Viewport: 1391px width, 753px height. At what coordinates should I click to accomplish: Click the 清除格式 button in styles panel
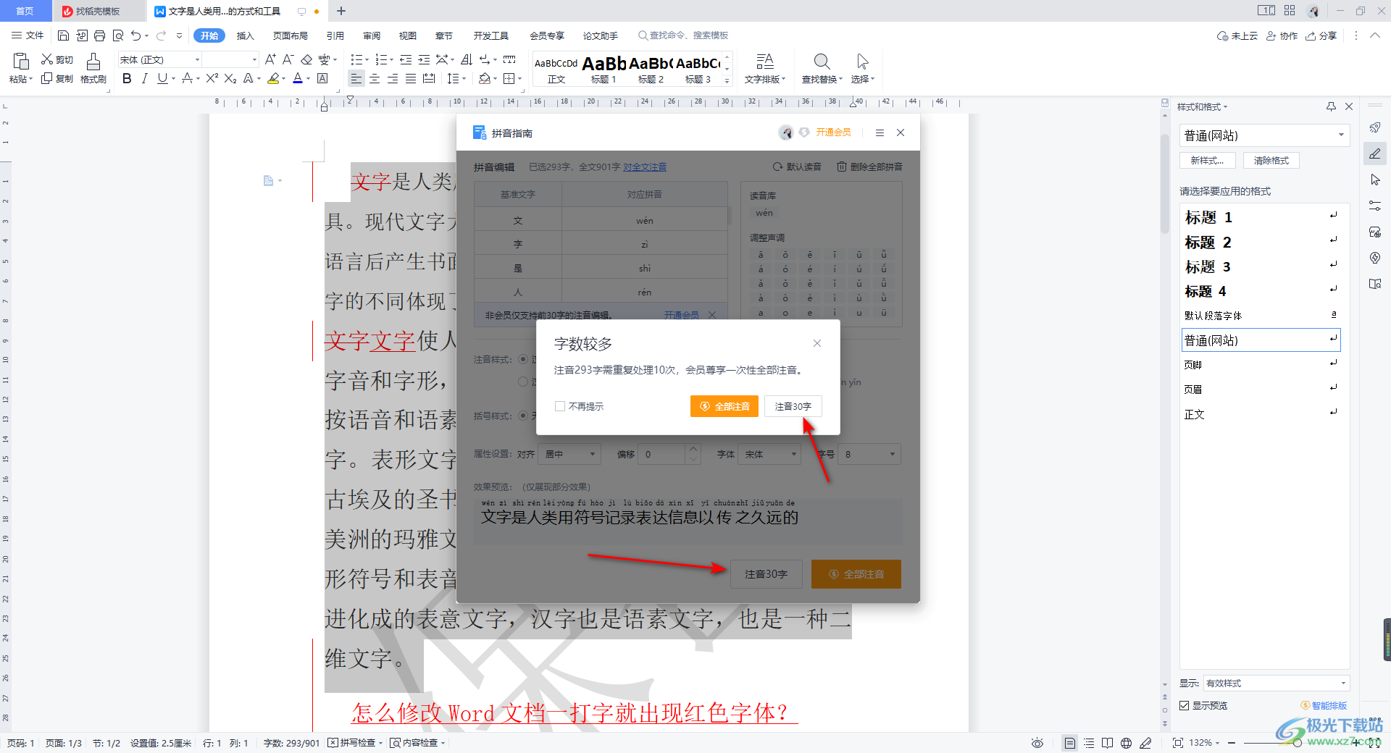click(x=1271, y=161)
